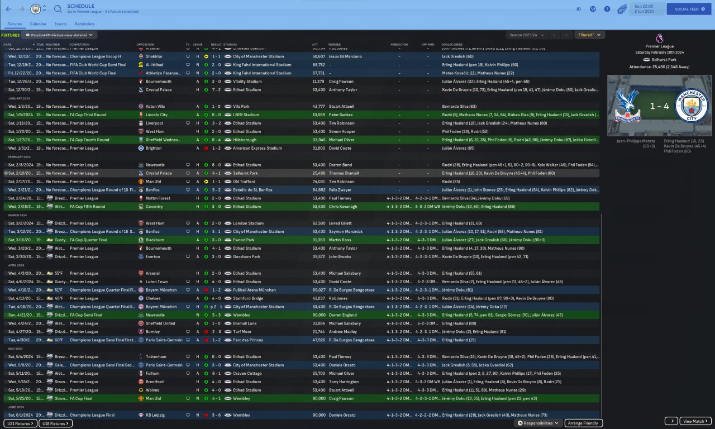Click the Wolves club badge
This screenshot has width=715, height=429.
tap(141, 390)
